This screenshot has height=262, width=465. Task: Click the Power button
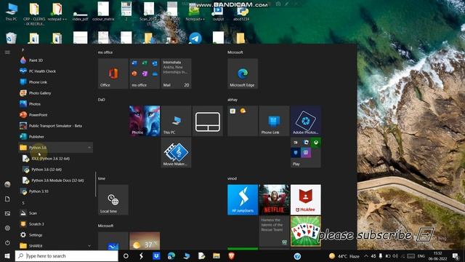pos(7,242)
